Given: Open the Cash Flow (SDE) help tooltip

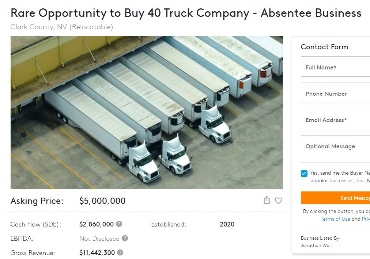Looking at the screenshot, I should [x=119, y=224].
